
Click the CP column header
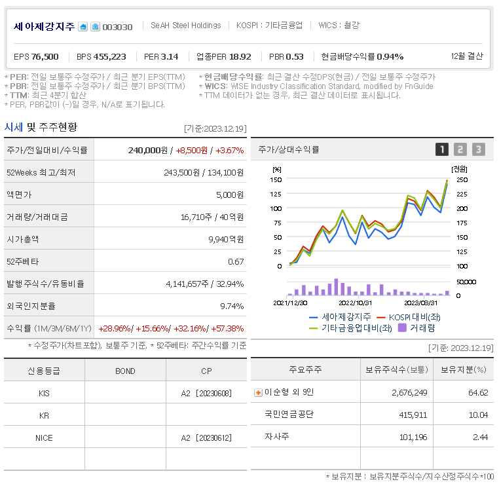coord(206,371)
